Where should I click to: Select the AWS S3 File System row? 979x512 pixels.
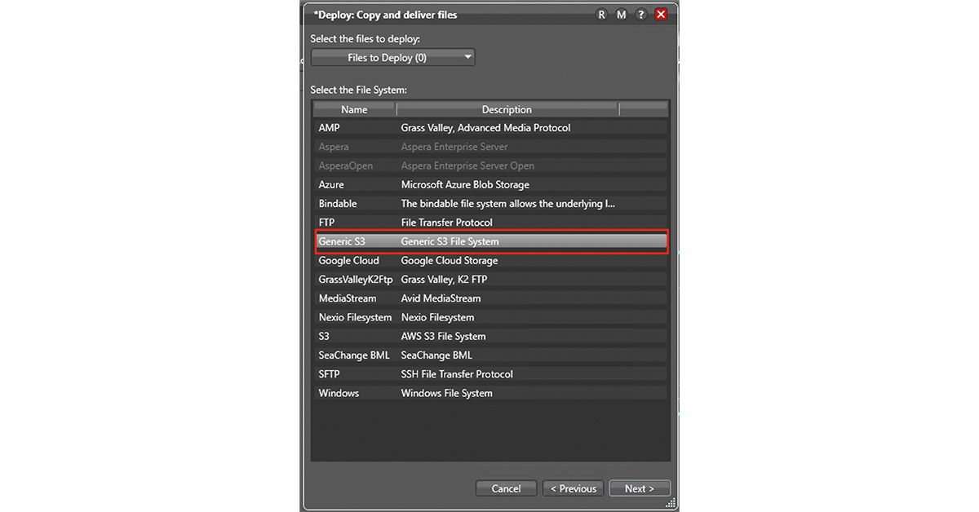pos(491,336)
